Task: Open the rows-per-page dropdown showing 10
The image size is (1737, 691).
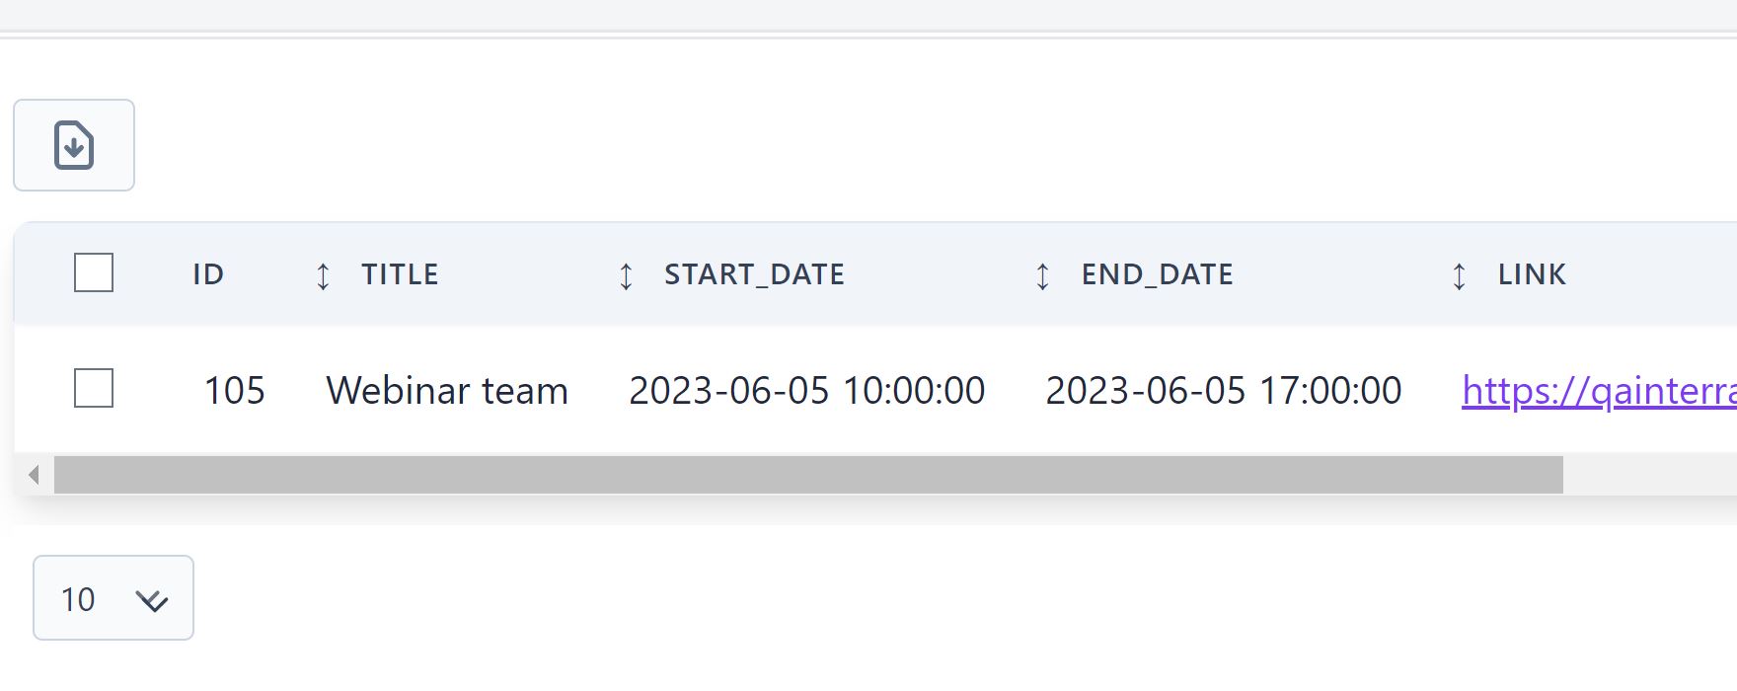Action: pyautogui.click(x=113, y=598)
